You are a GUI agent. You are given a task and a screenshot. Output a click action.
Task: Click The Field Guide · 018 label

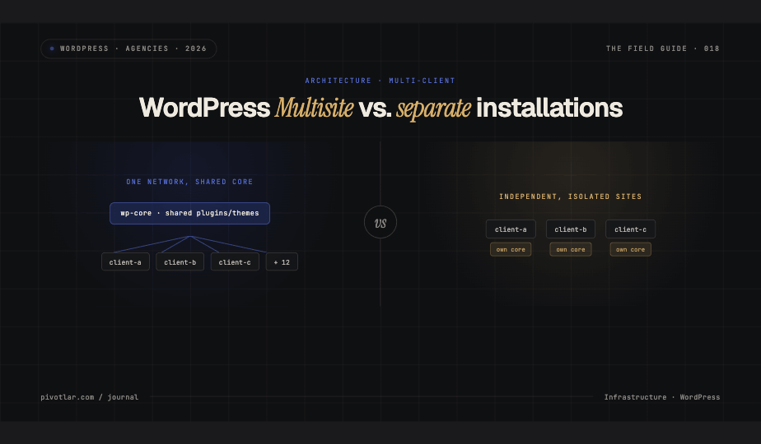coord(662,49)
